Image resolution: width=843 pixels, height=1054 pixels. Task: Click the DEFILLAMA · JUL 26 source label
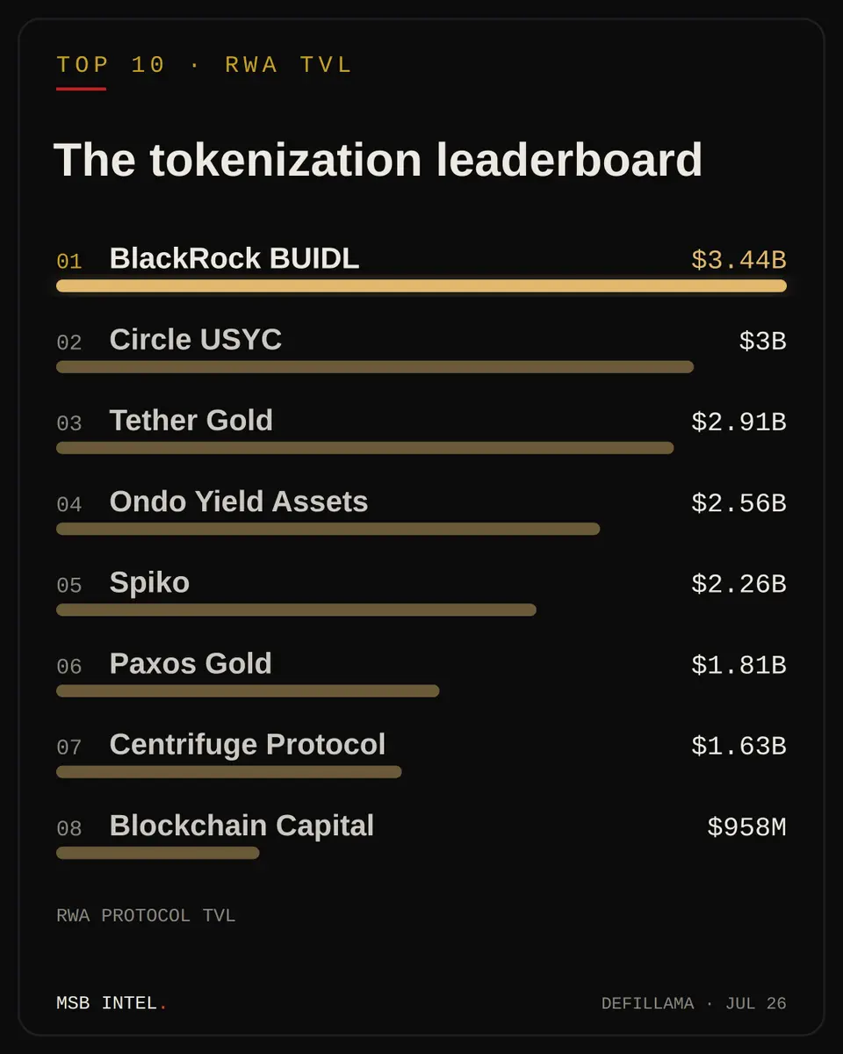(694, 1003)
